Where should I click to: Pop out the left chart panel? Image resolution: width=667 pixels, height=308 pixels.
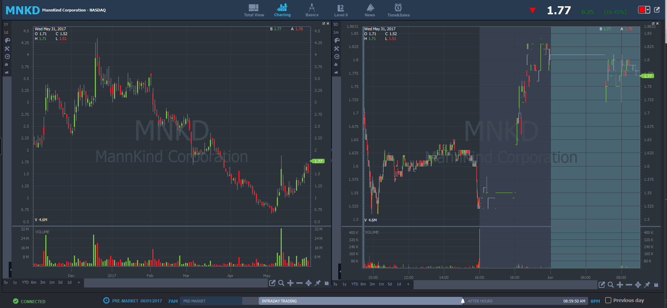click(x=324, y=24)
